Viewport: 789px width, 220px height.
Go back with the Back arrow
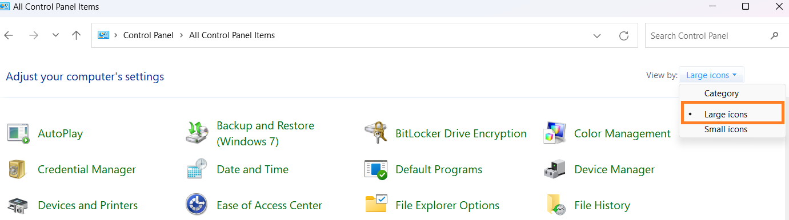pos(9,35)
